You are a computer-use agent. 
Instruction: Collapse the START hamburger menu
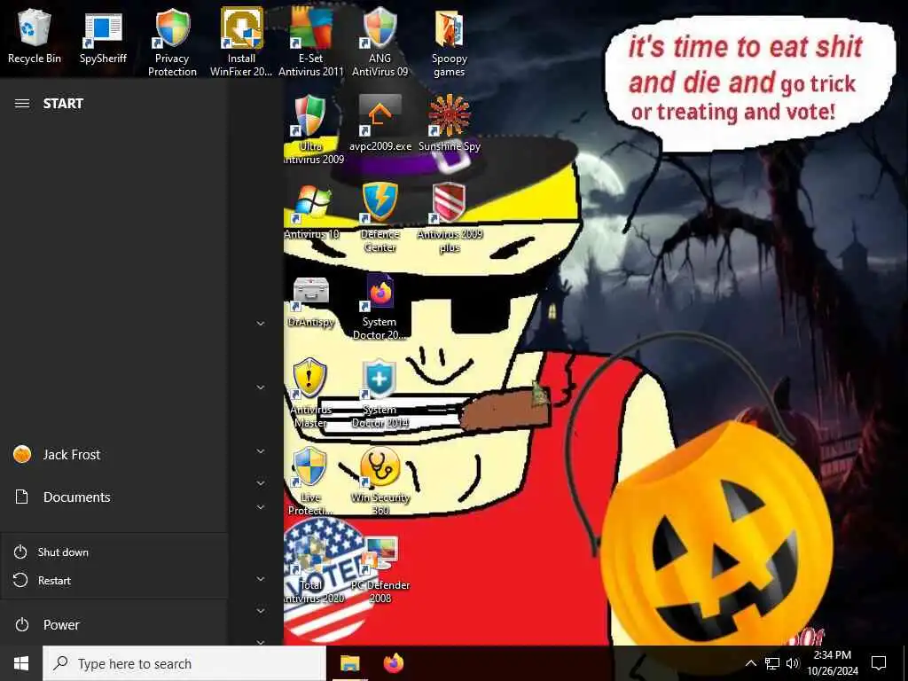pos(22,104)
